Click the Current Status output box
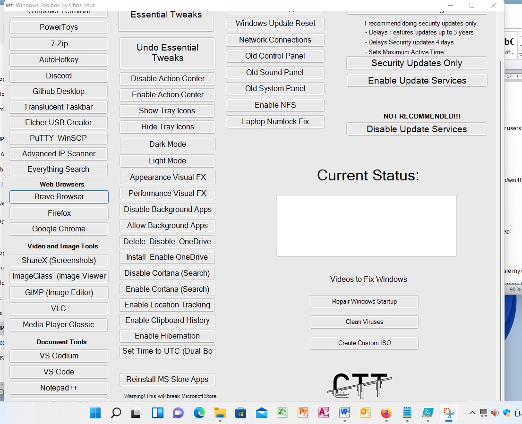 (367, 226)
